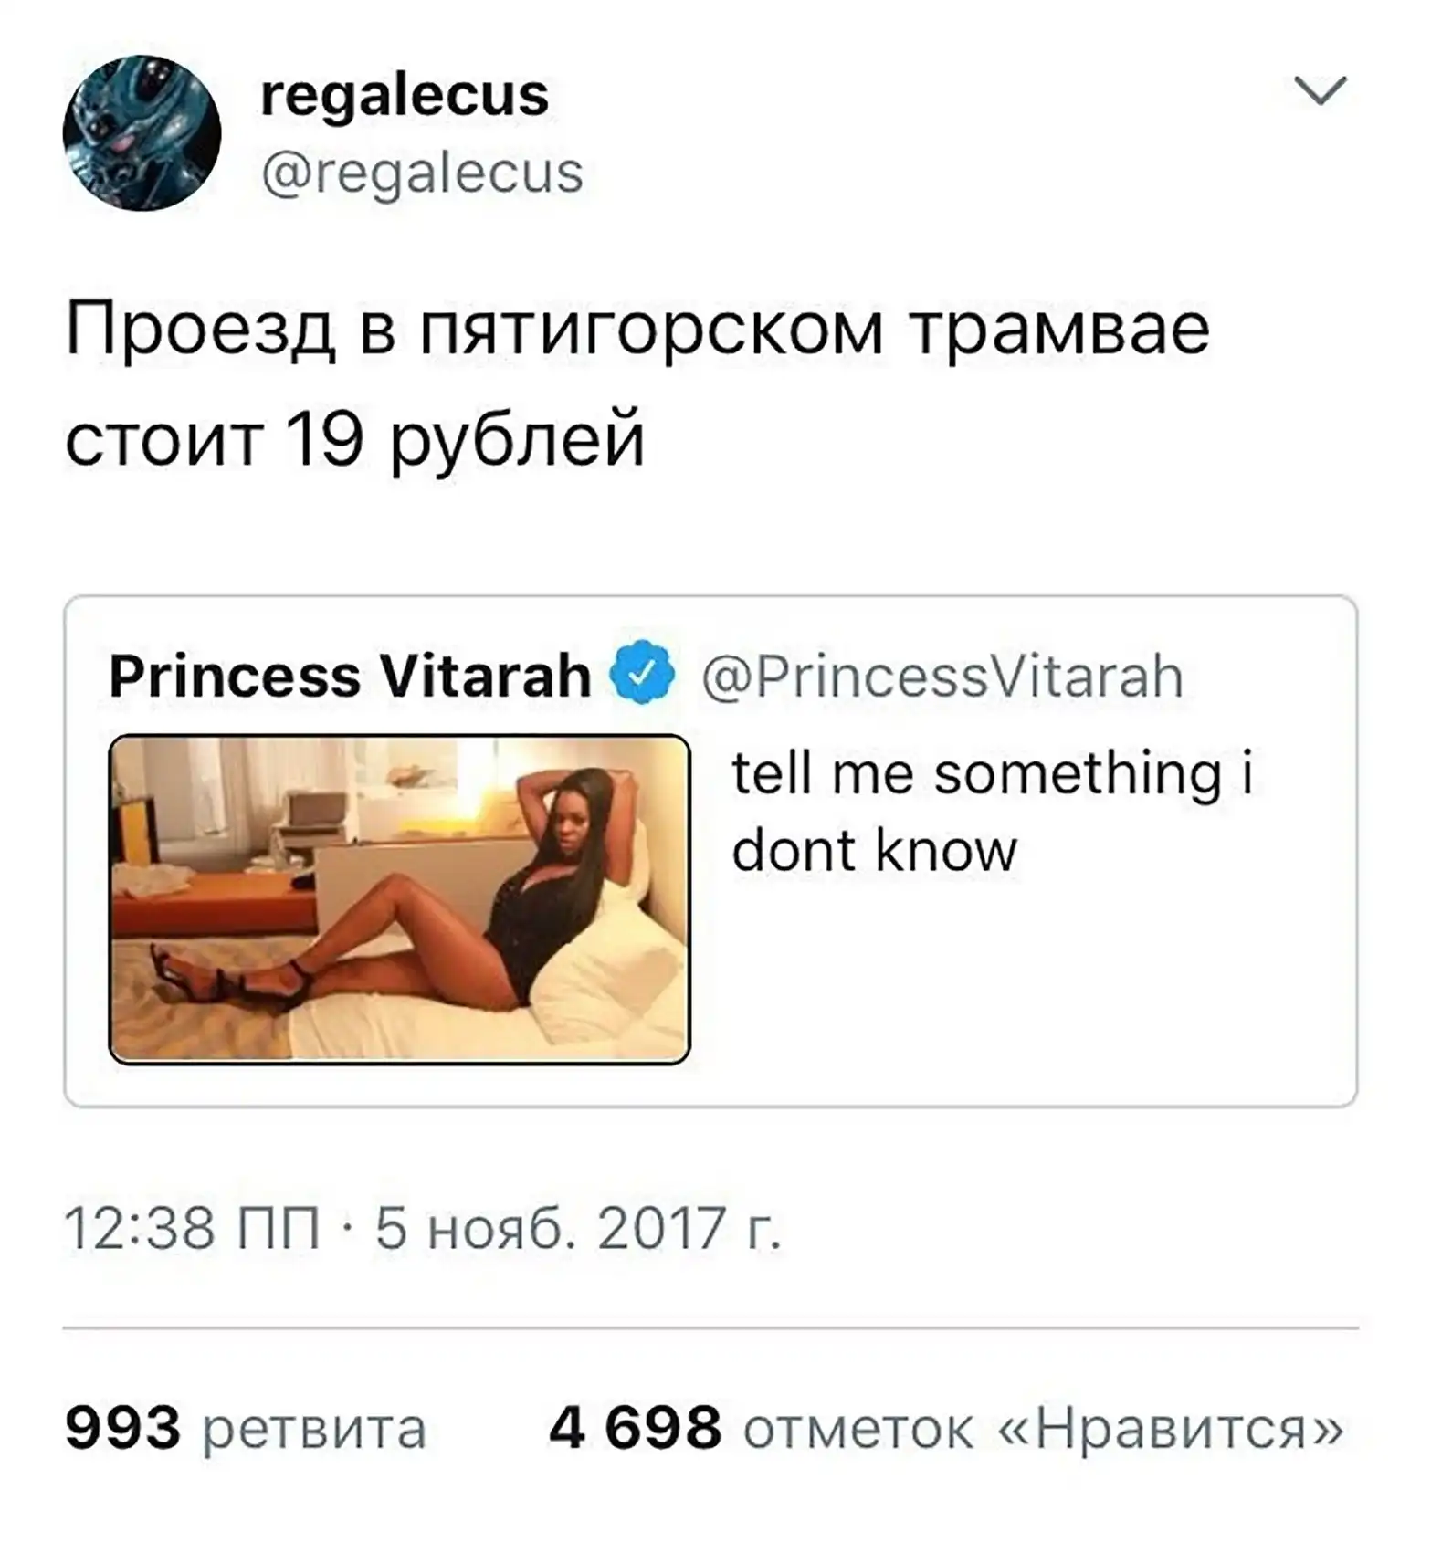
Task: Open quoted text 'tell me something i dont know'
Action: click(993, 812)
